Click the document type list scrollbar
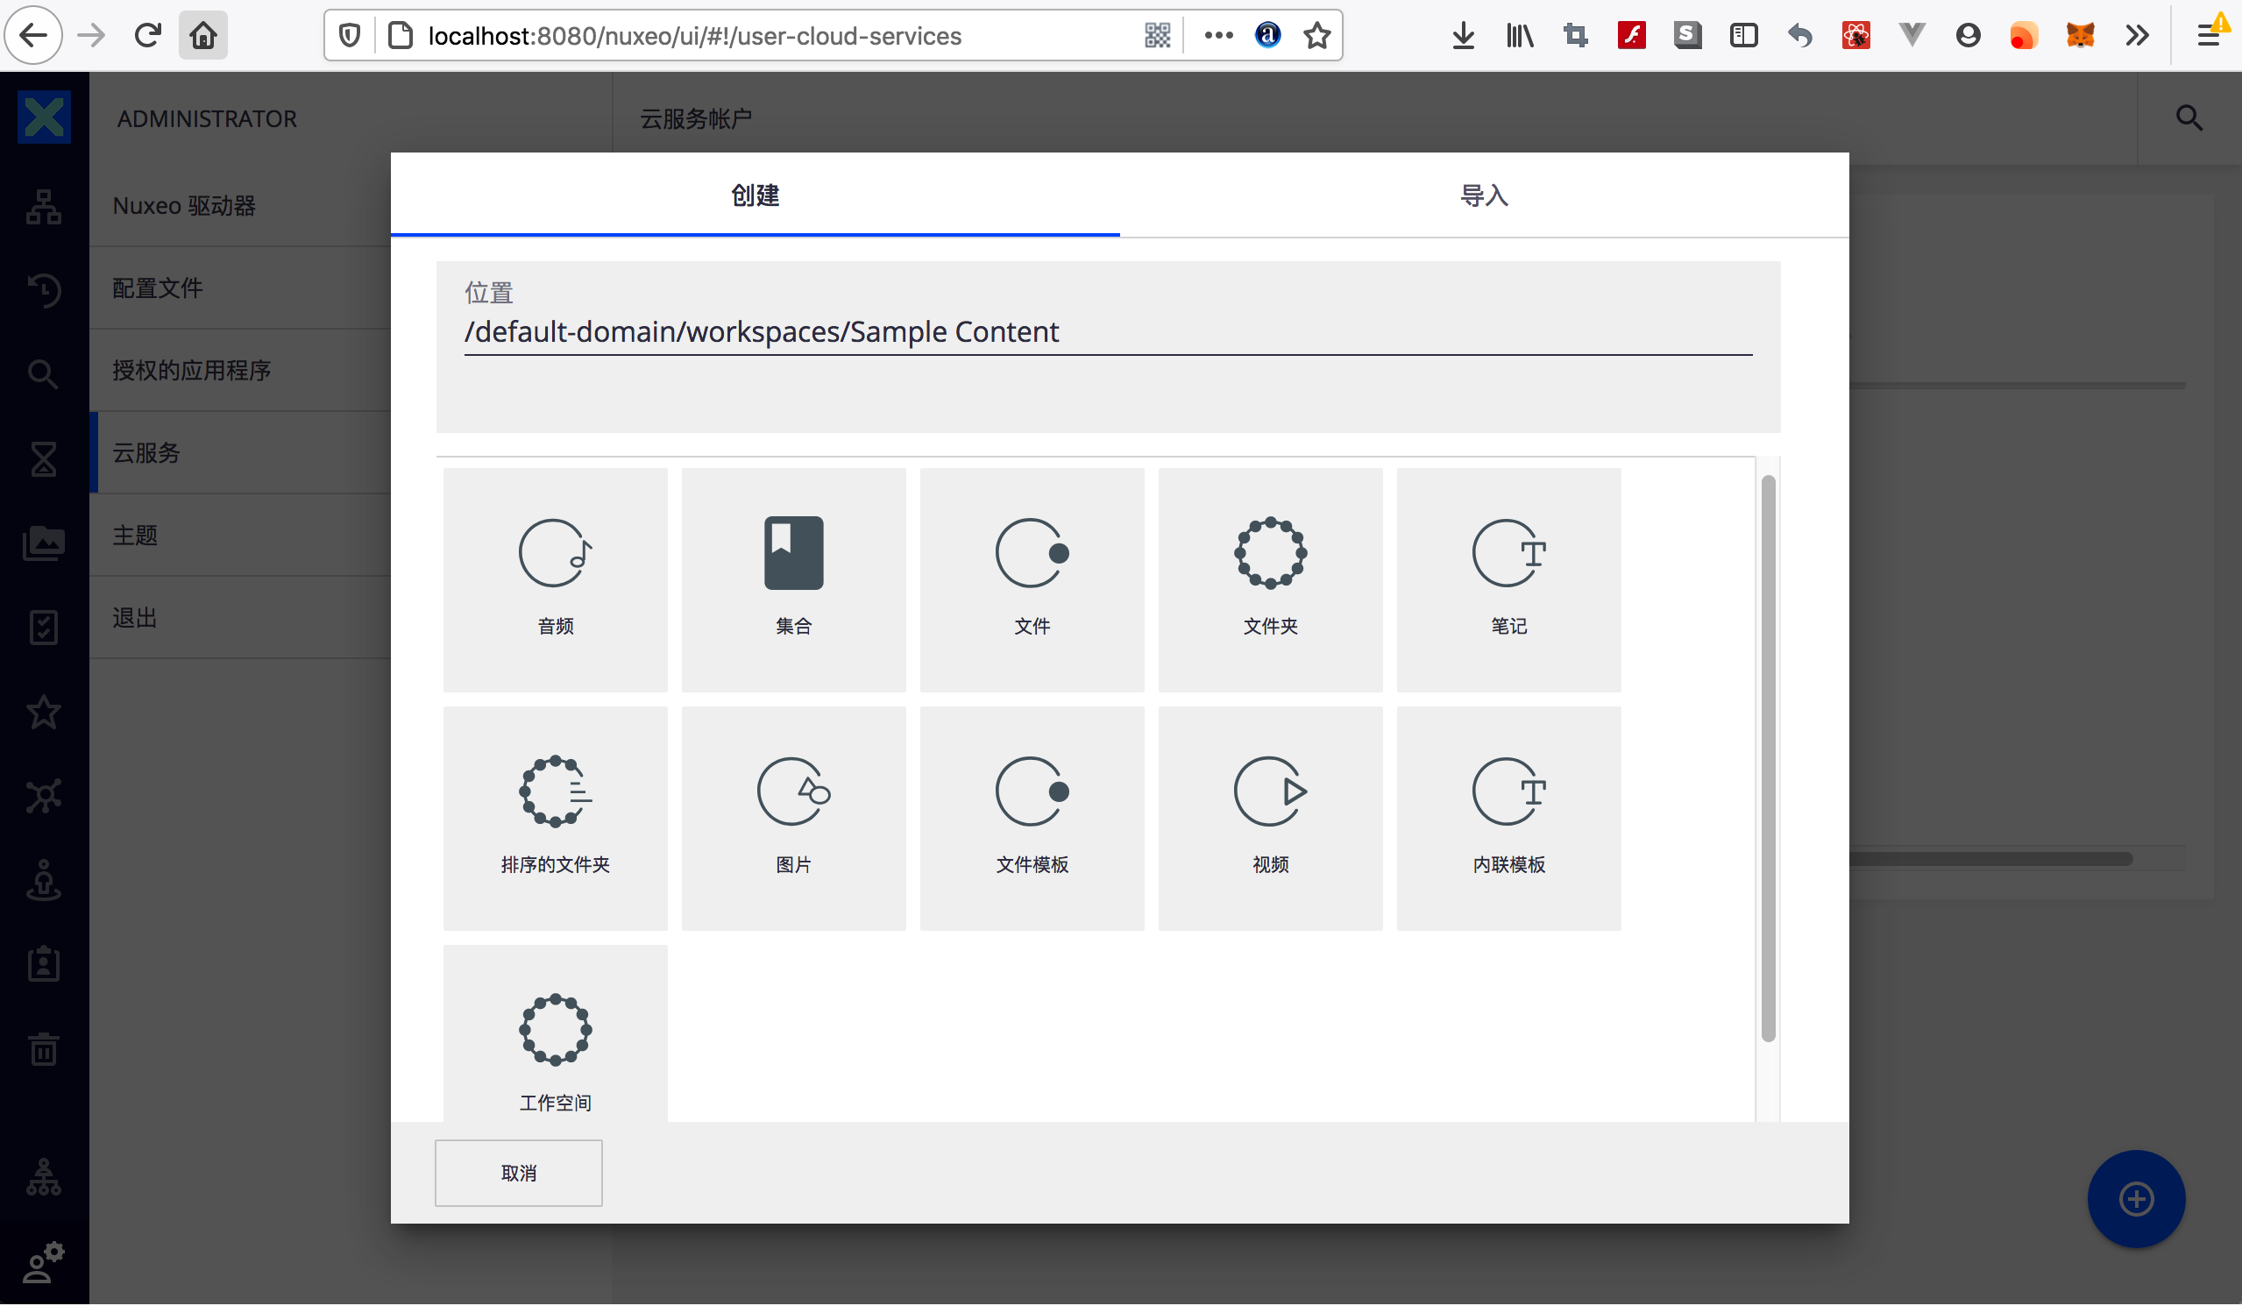Image resolution: width=2242 pixels, height=1306 pixels. click(x=1768, y=756)
